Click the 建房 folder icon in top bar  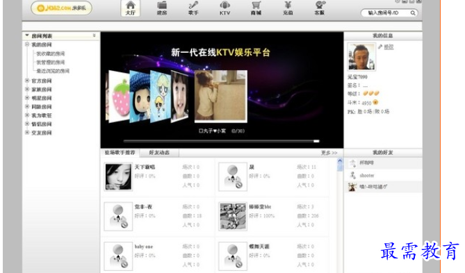coord(162,6)
